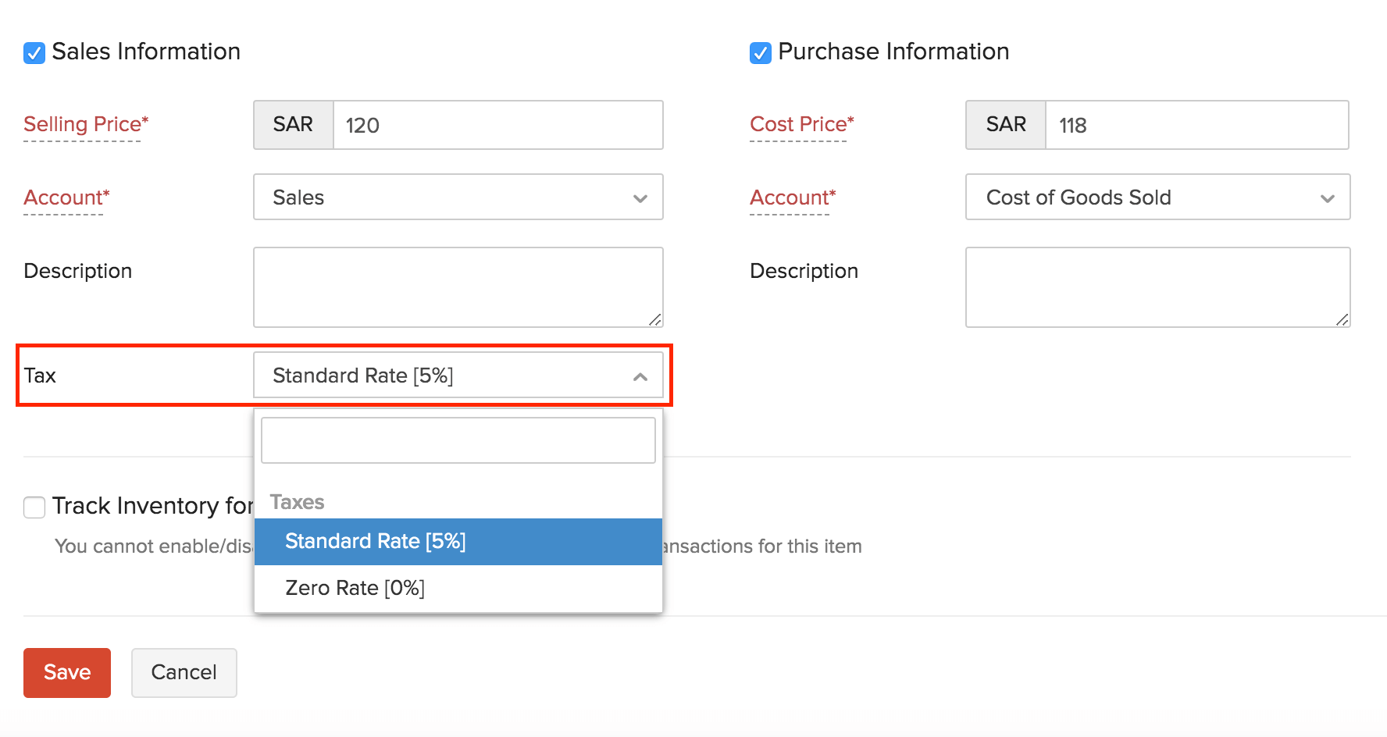Click the SAR currency prefix near Selling Price

(293, 125)
